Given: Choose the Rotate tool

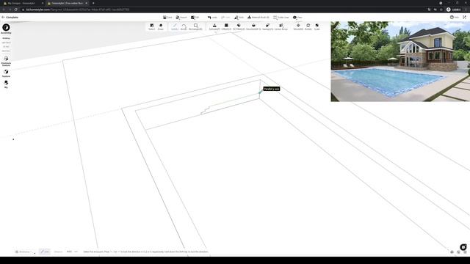Looking at the screenshot, I should (308, 26).
